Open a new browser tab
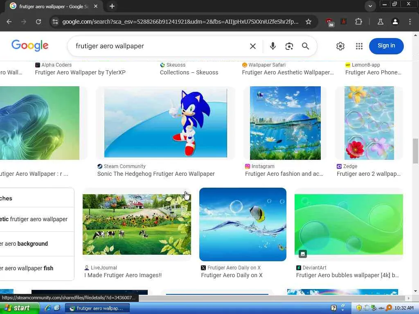This screenshot has height=314, width=419. (112, 6)
